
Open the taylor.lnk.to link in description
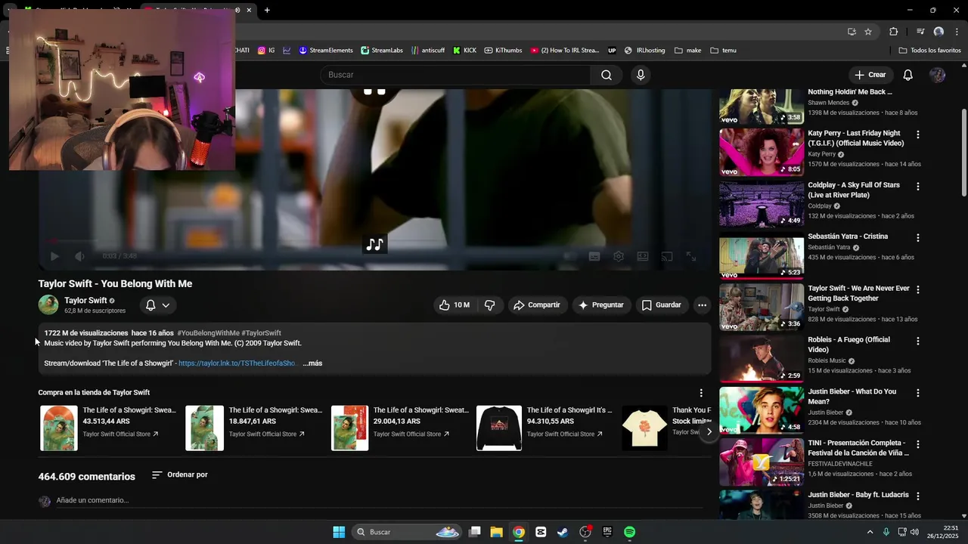(x=237, y=363)
